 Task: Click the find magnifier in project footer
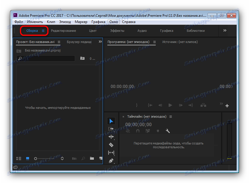click(83, 159)
